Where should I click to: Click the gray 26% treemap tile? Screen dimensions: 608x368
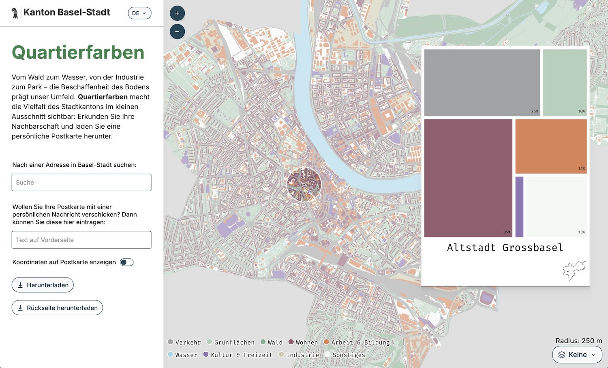(482, 83)
